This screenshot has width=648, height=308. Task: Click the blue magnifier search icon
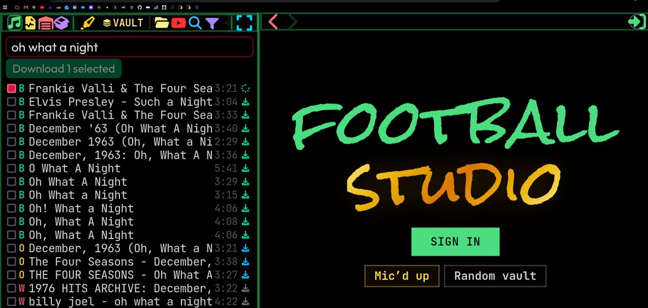pyautogui.click(x=195, y=23)
